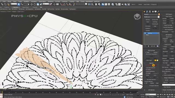Toggle the Angle Snap icon
The height and width of the screenshot is (98, 175).
[64, 4]
